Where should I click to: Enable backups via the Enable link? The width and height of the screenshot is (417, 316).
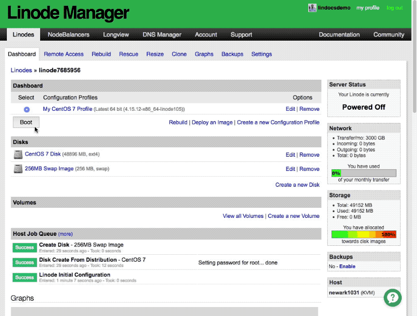click(347, 266)
